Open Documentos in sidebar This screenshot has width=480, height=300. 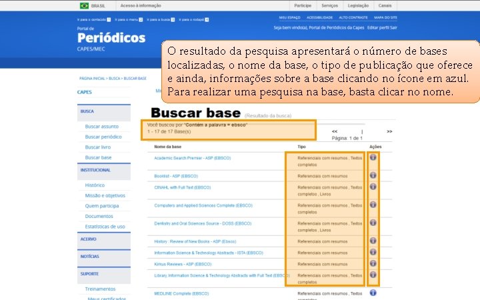pos(99,217)
